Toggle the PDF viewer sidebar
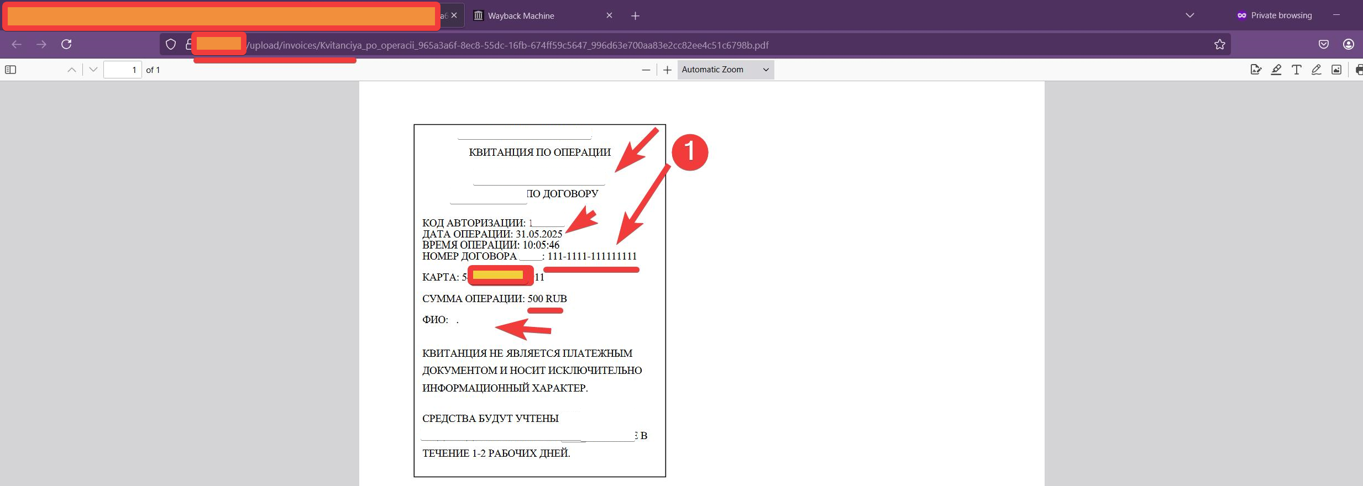Viewport: 1363px width, 486px height. [x=11, y=70]
